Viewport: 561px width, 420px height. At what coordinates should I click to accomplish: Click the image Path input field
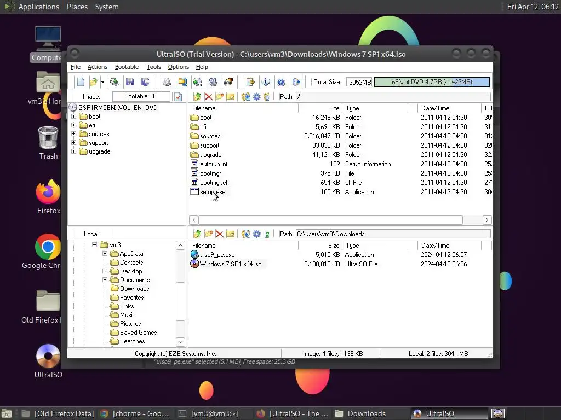click(x=393, y=97)
